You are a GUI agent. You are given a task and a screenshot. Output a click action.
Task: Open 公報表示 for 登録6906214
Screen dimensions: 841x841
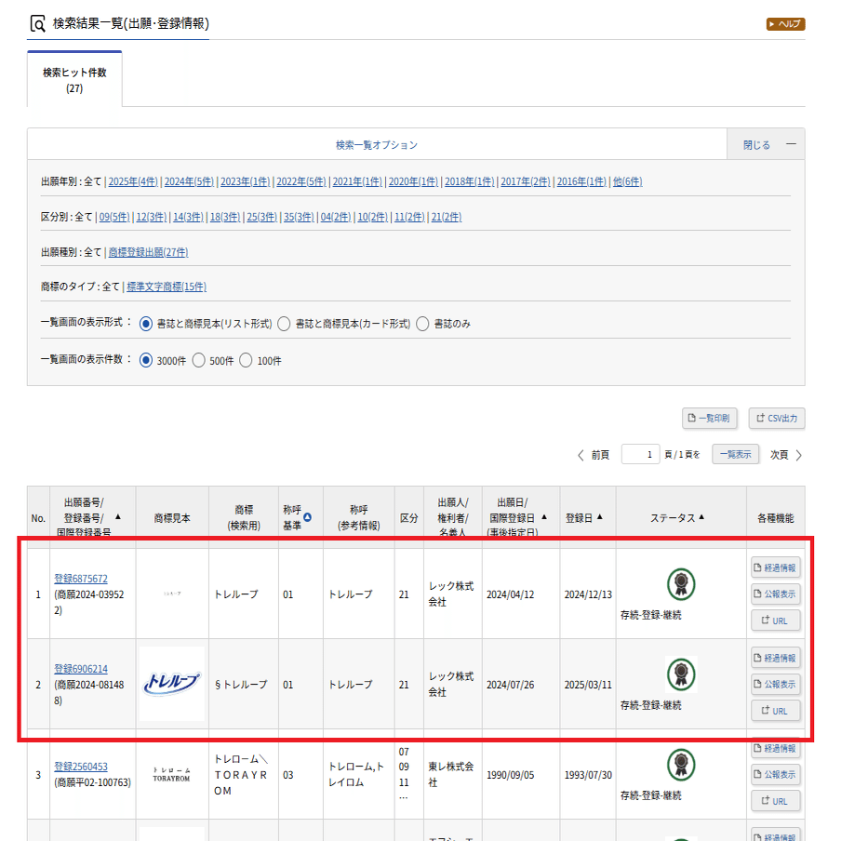coord(776,684)
